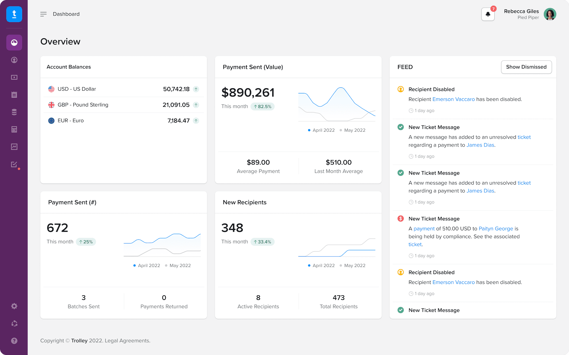Open the database stack icon in the sidebar
Image resolution: width=569 pixels, height=355 pixels.
[x=14, y=112]
